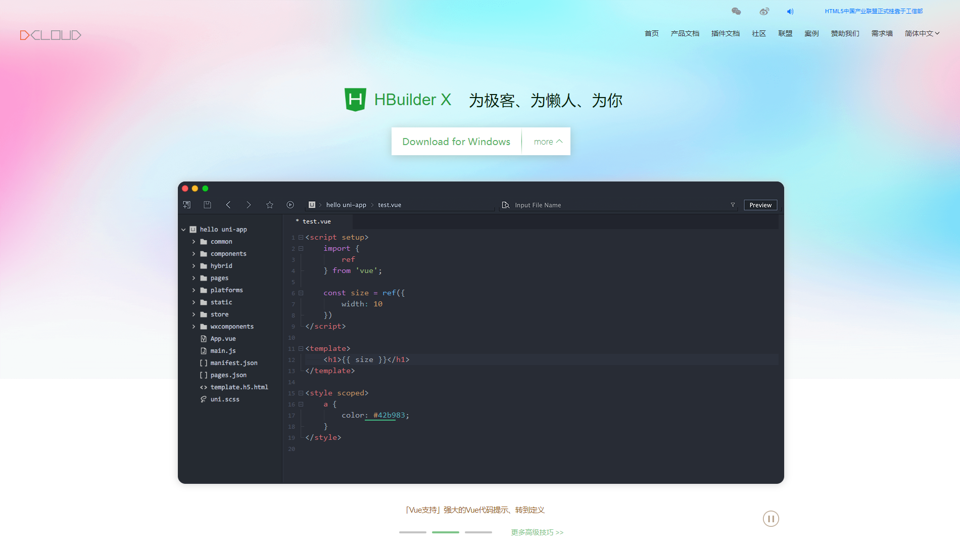Run the project using the play icon
The width and height of the screenshot is (960, 546).
point(290,204)
